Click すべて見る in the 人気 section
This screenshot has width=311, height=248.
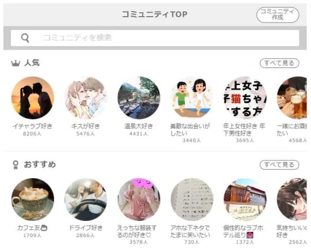pos(279,63)
